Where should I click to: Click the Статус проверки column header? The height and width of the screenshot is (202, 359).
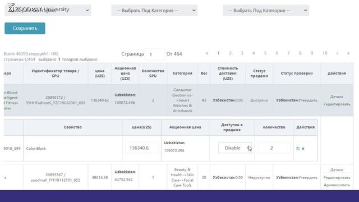[297, 74]
